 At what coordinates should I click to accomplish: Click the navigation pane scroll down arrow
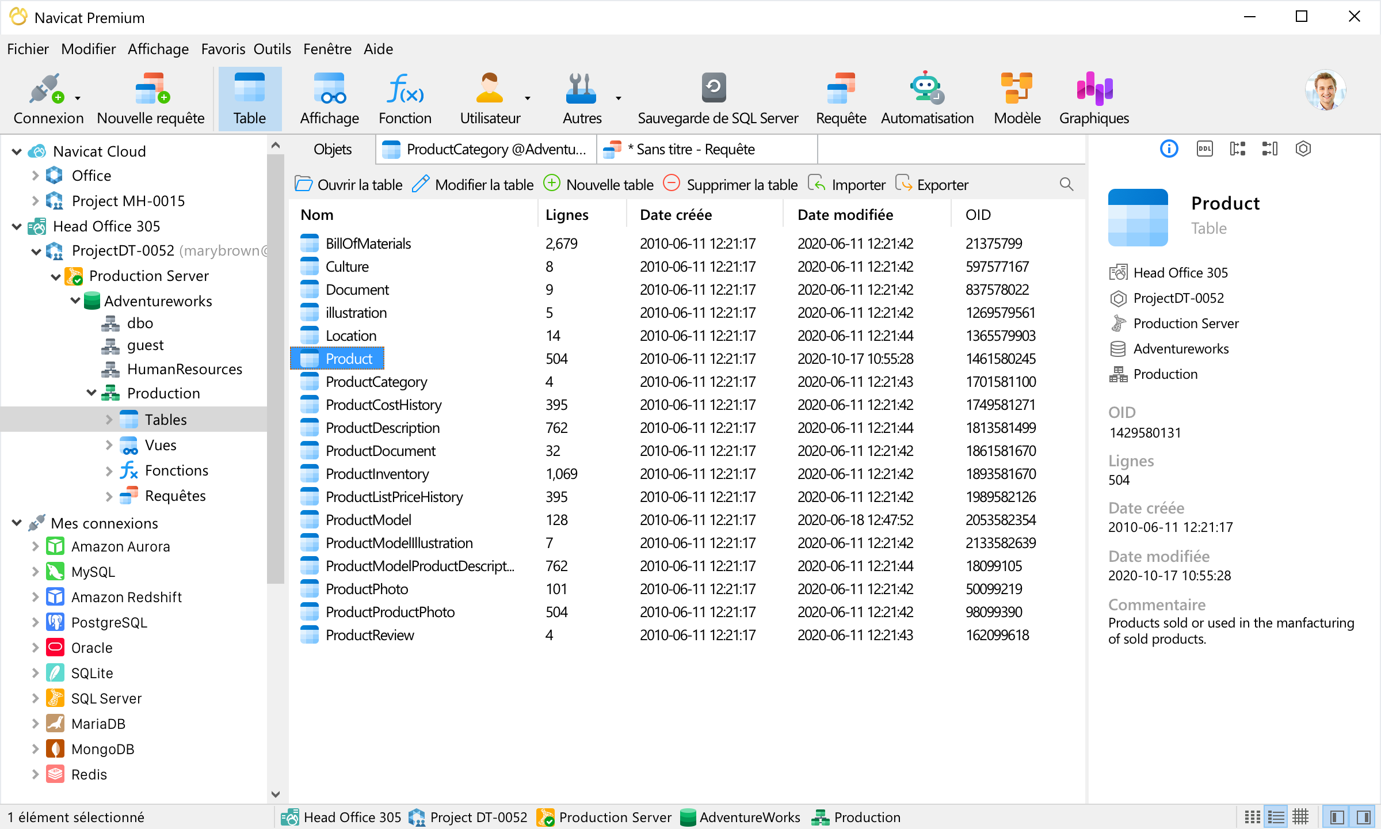click(x=276, y=794)
